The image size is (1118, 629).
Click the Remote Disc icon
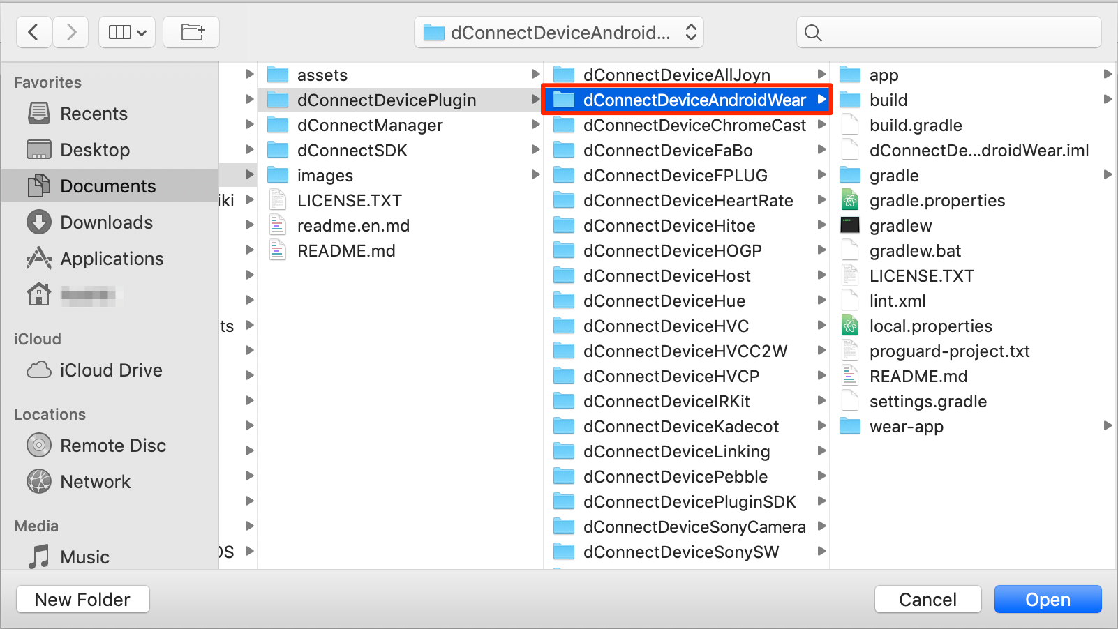tap(39, 446)
